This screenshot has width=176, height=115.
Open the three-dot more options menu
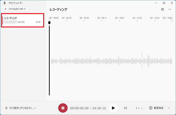(170, 9)
